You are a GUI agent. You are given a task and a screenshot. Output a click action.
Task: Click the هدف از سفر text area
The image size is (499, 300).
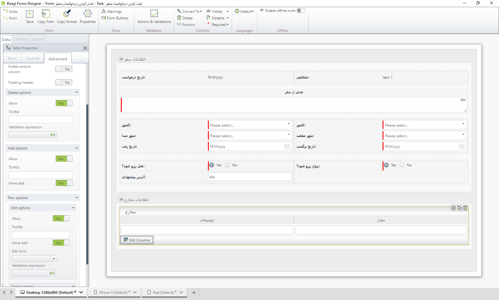(294, 105)
